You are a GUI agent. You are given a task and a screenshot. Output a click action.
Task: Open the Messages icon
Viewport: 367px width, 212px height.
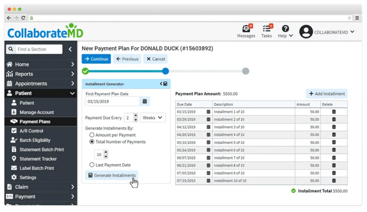tap(246, 29)
